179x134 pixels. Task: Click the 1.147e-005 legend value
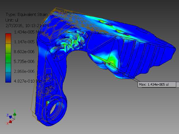(24, 42)
